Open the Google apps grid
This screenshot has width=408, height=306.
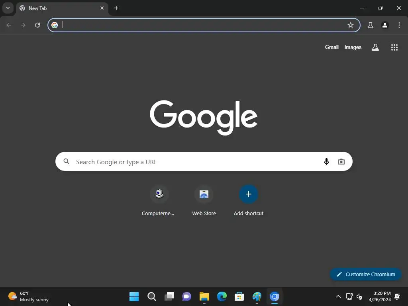pos(394,47)
